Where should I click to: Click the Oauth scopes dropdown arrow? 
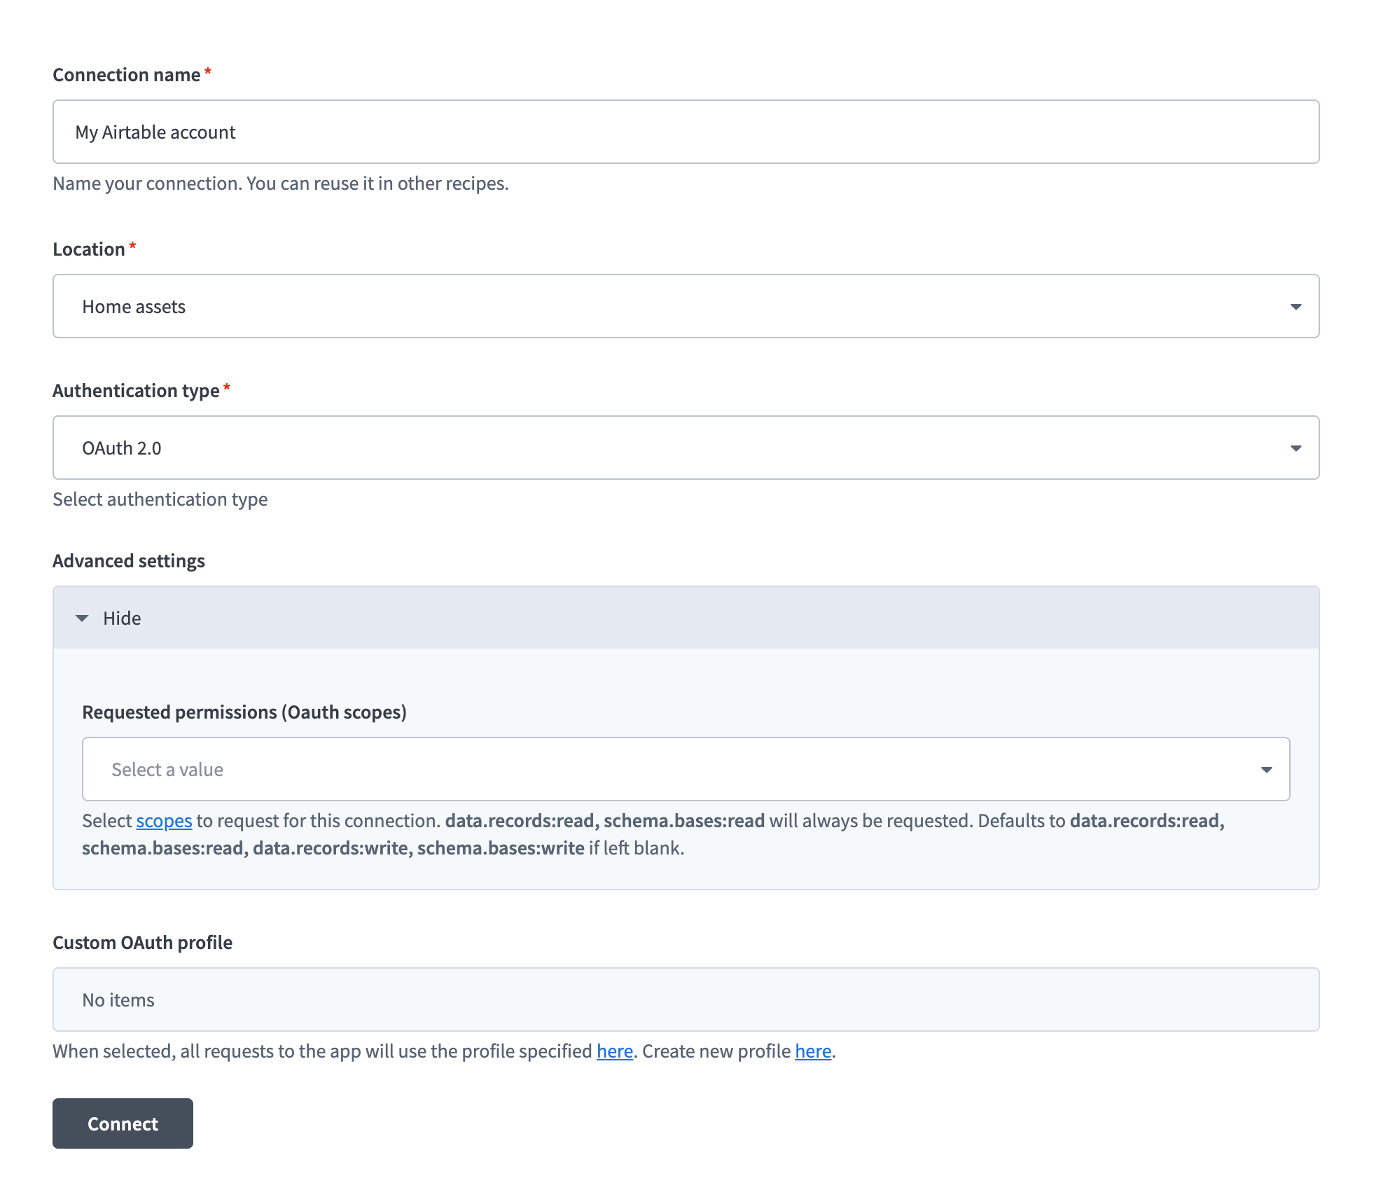point(1268,769)
